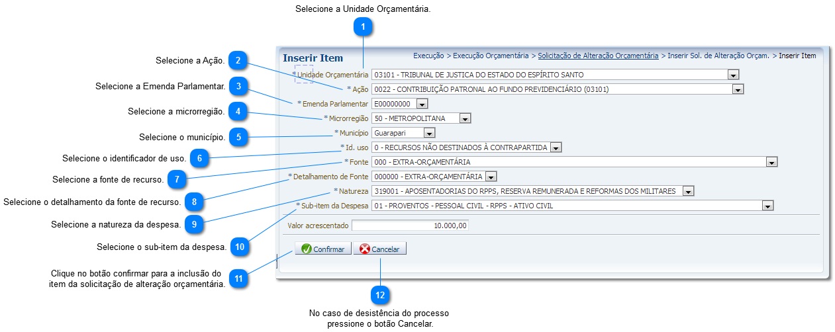This screenshot has height=332, width=835.
Task: Select annotation marker number 11
Action: [x=238, y=278]
